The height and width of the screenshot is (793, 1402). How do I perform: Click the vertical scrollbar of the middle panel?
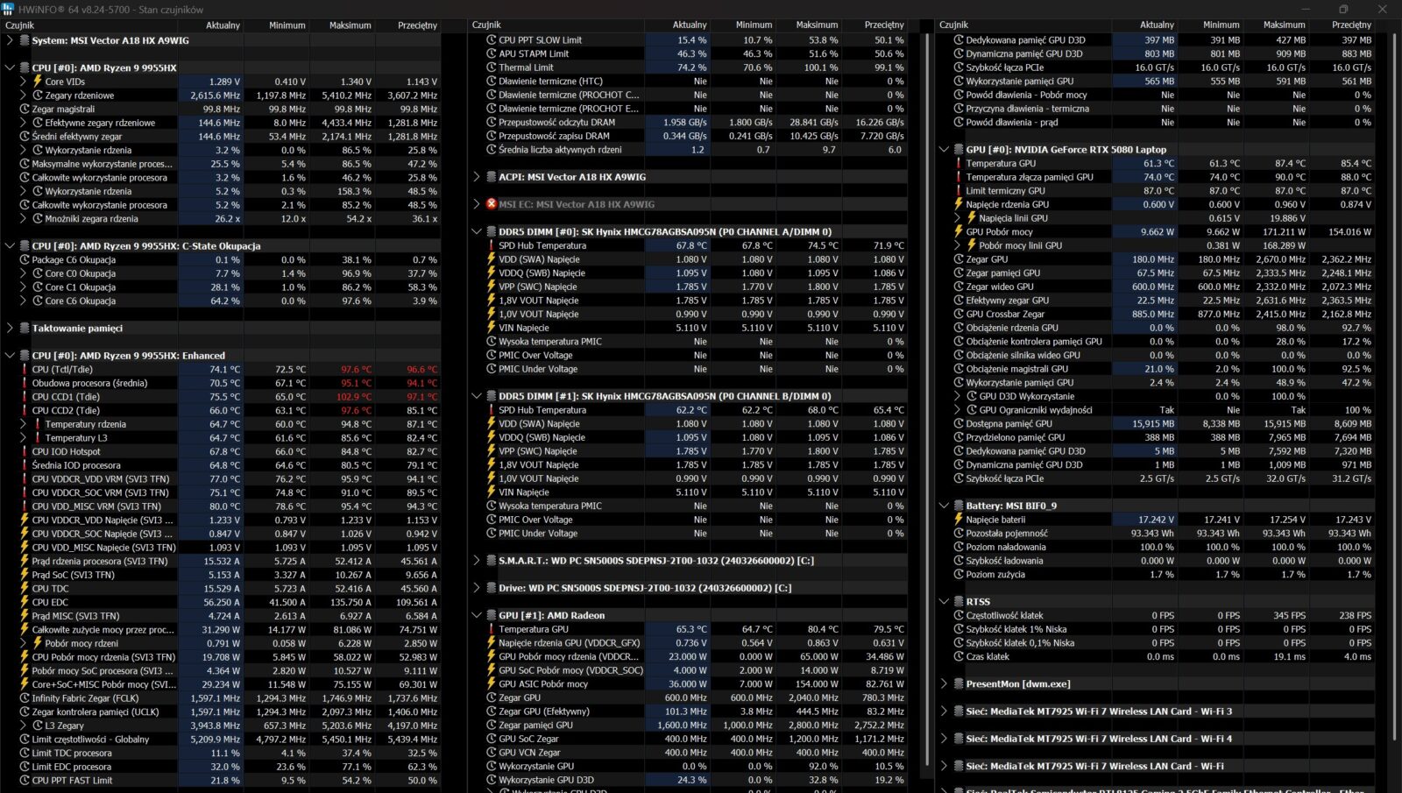(x=927, y=350)
